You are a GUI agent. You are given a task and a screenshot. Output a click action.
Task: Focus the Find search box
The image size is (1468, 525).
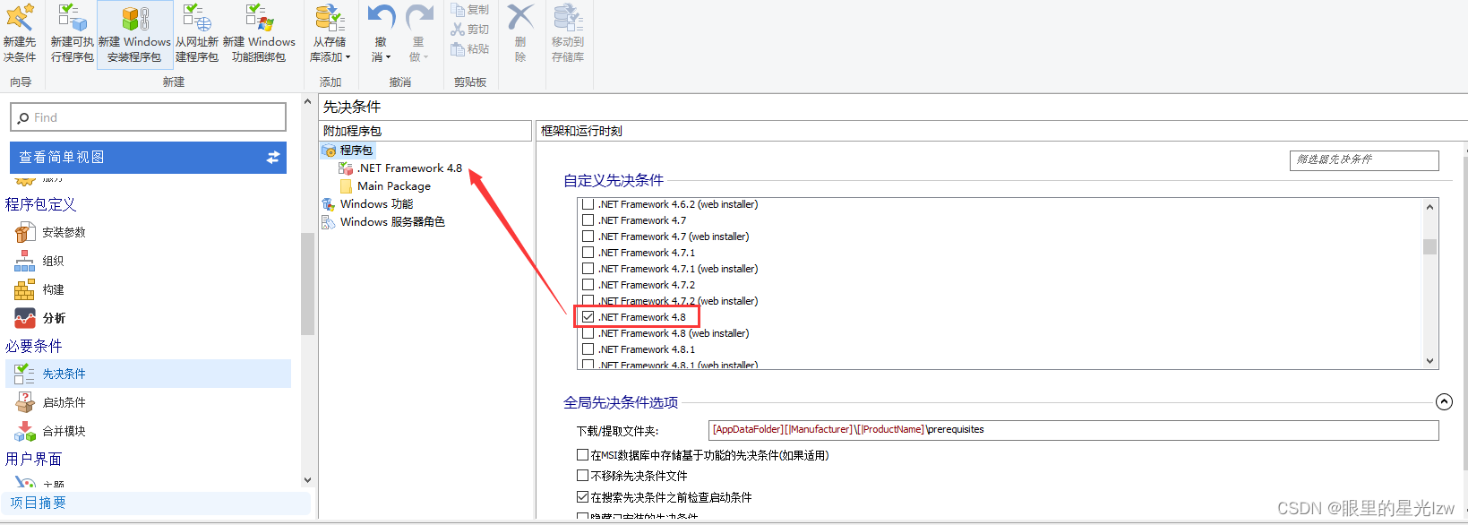coord(149,117)
